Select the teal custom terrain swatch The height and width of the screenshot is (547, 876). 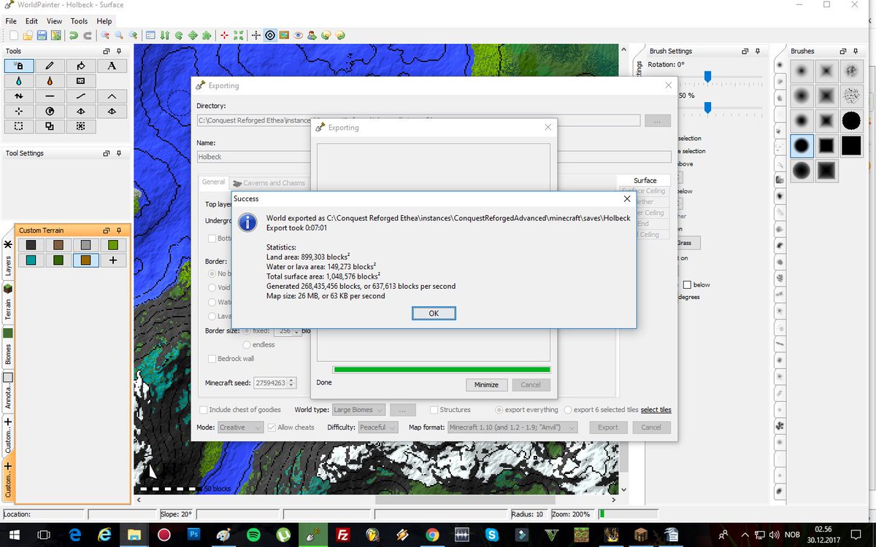tap(31, 260)
